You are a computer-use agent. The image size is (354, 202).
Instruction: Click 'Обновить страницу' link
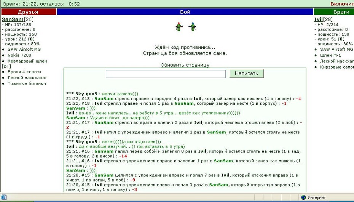tap(185, 65)
